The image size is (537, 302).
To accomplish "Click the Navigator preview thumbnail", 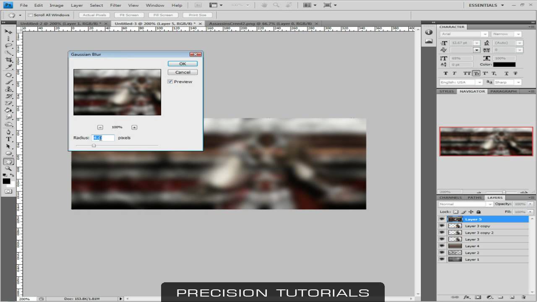I will (486, 141).
